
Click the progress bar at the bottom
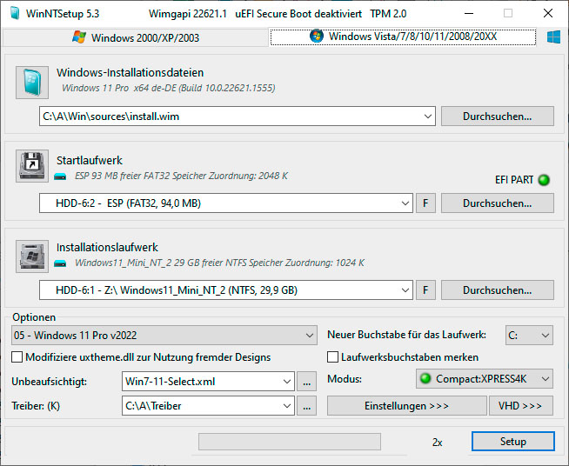pos(301,442)
